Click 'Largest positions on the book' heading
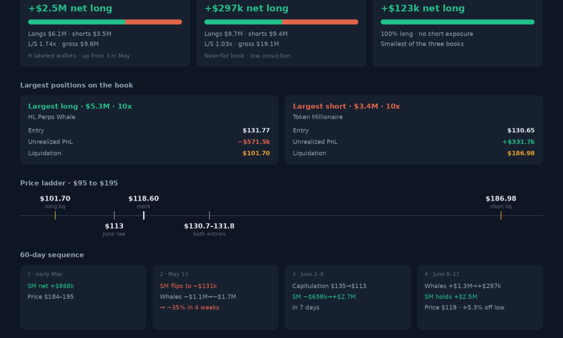The image size is (563, 338). (x=77, y=85)
